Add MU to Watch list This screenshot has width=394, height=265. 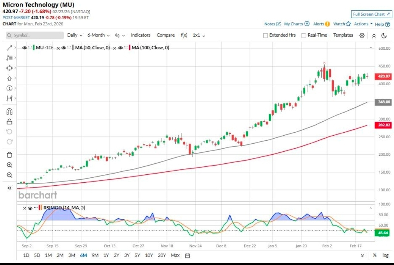[x=342, y=24]
